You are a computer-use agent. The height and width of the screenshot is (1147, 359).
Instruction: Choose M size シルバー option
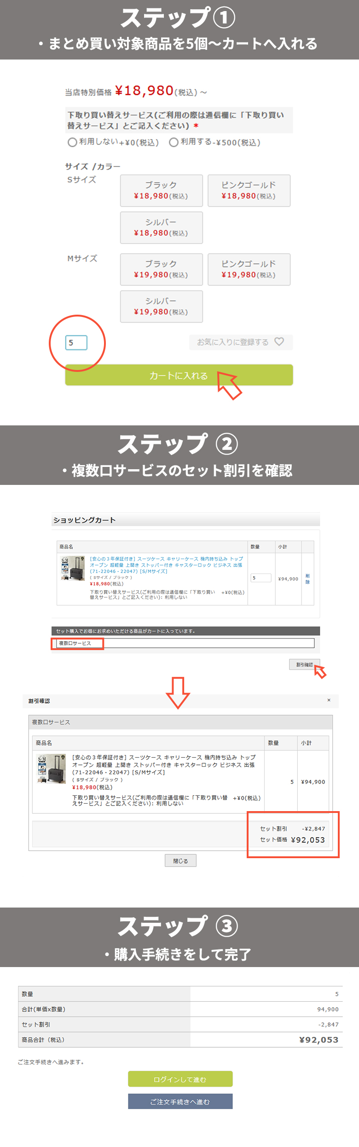pos(161,306)
